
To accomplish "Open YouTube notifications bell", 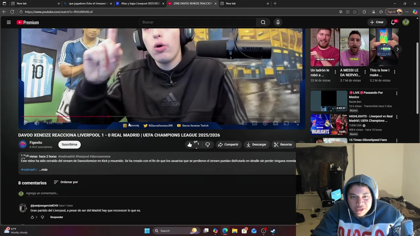I will click(x=393, y=22).
